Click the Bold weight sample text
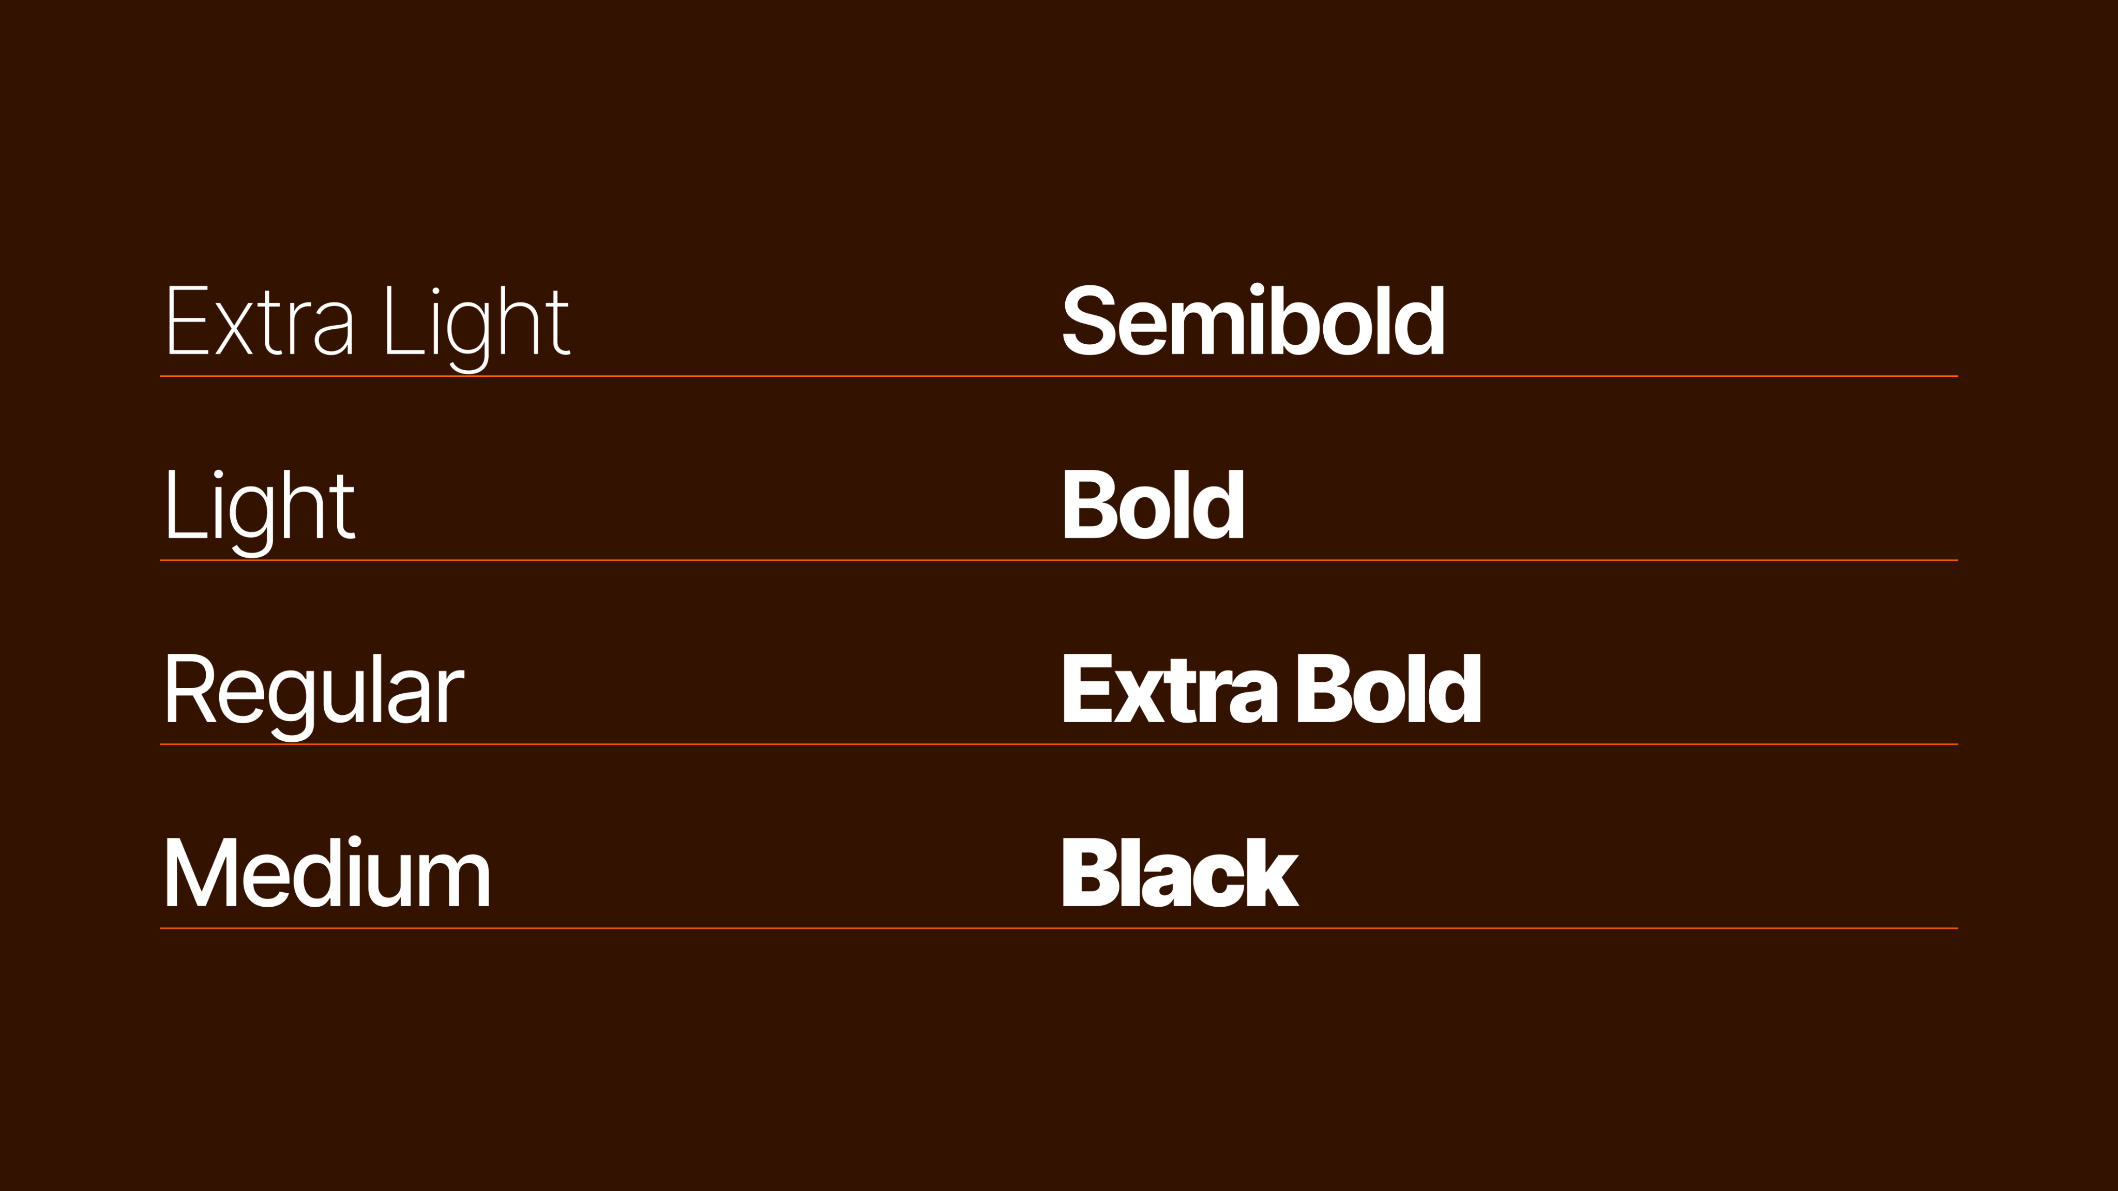This screenshot has height=1191, width=2118. [x=1153, y=506]
